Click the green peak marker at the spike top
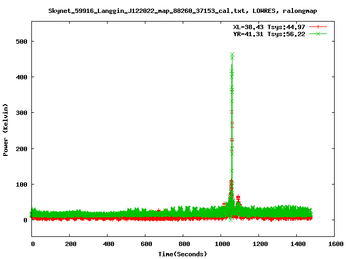The image size is (346, 259). click(x=232, y=56)
